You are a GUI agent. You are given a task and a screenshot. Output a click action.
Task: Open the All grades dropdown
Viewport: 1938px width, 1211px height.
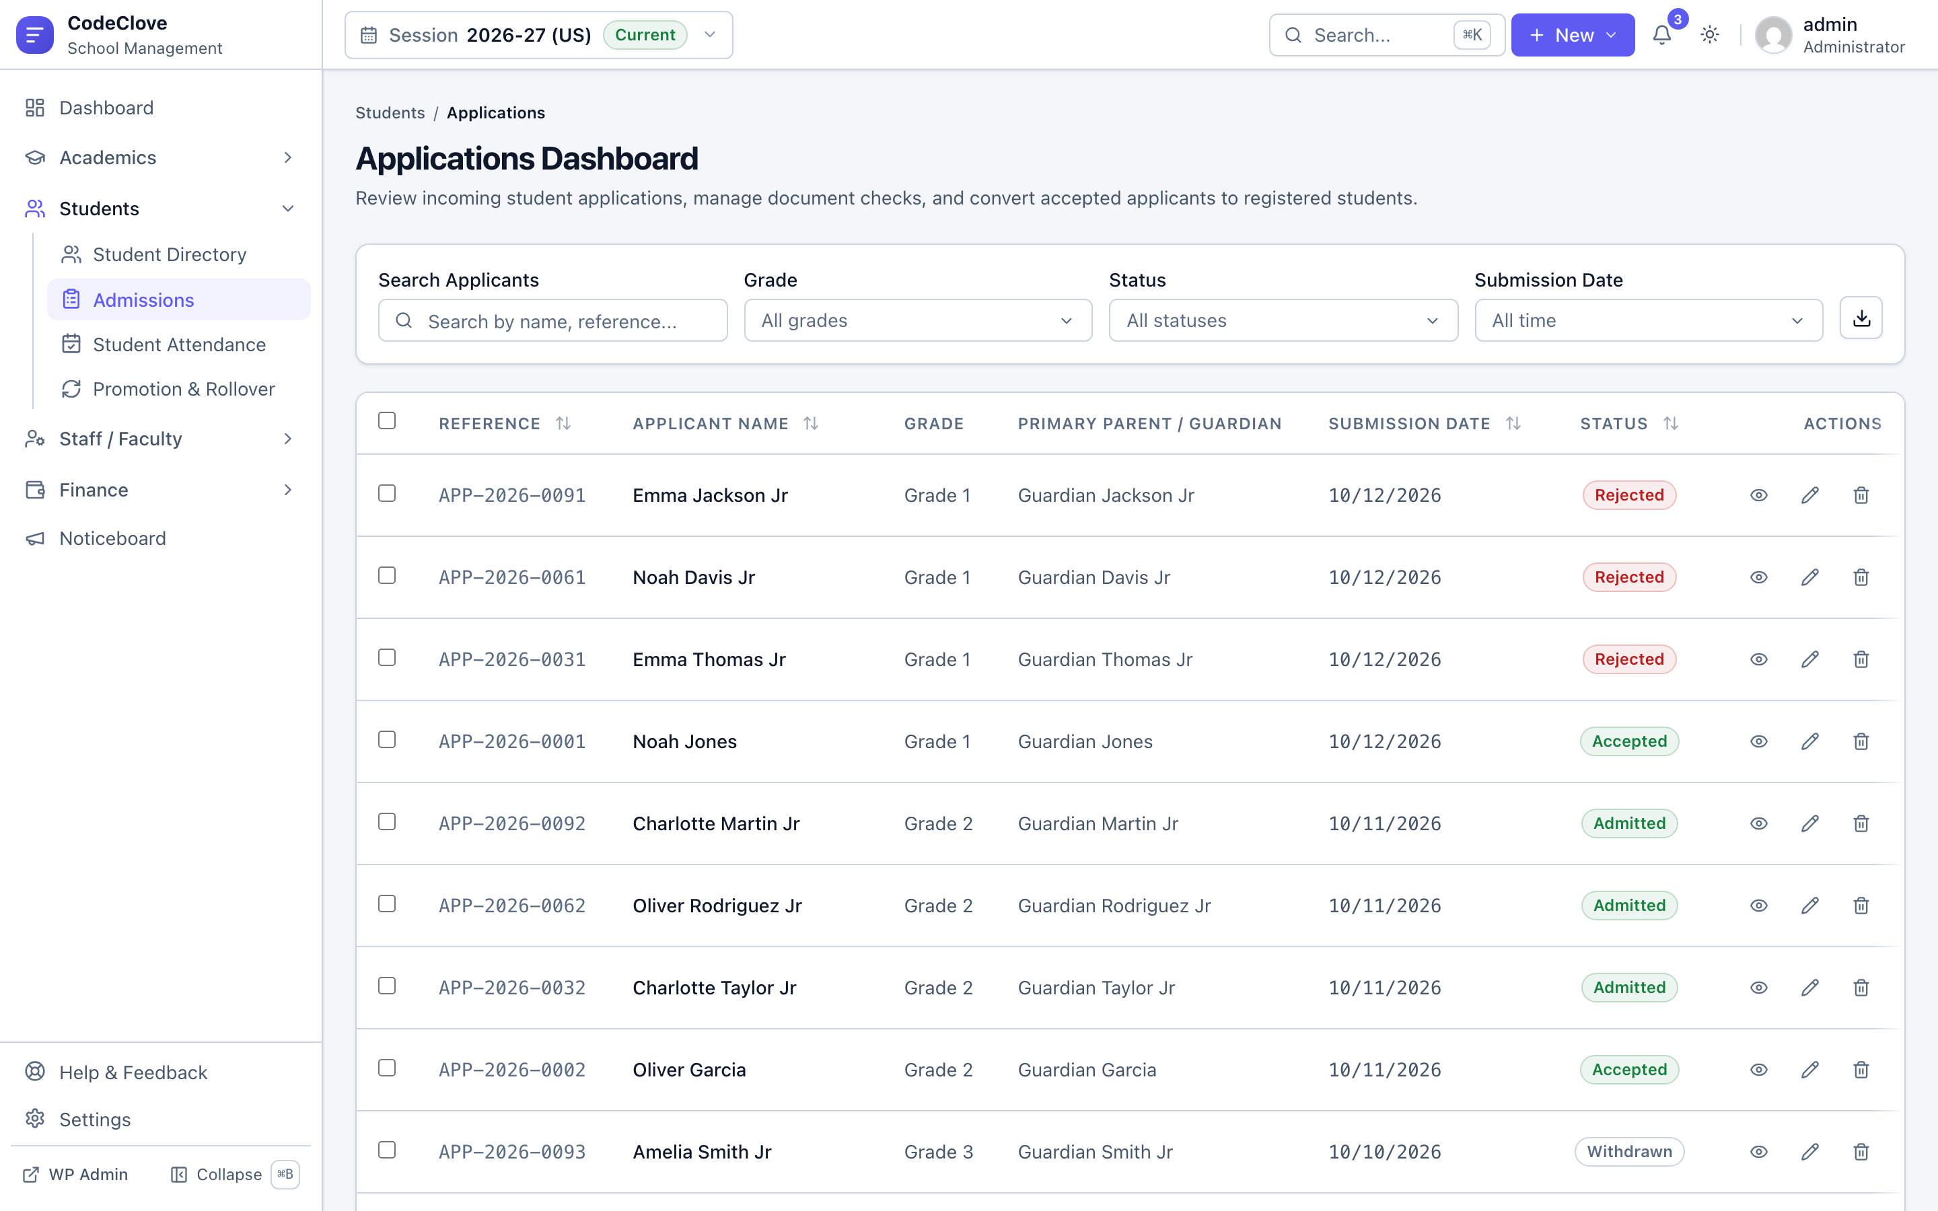(x=918, y=320)
